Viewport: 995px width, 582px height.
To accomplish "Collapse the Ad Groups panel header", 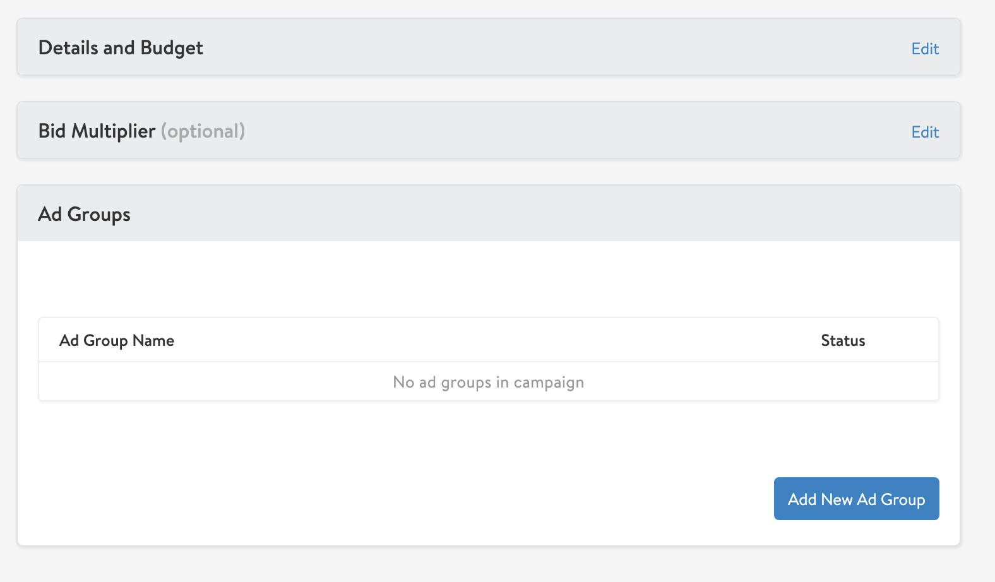I will pos(489,213).
